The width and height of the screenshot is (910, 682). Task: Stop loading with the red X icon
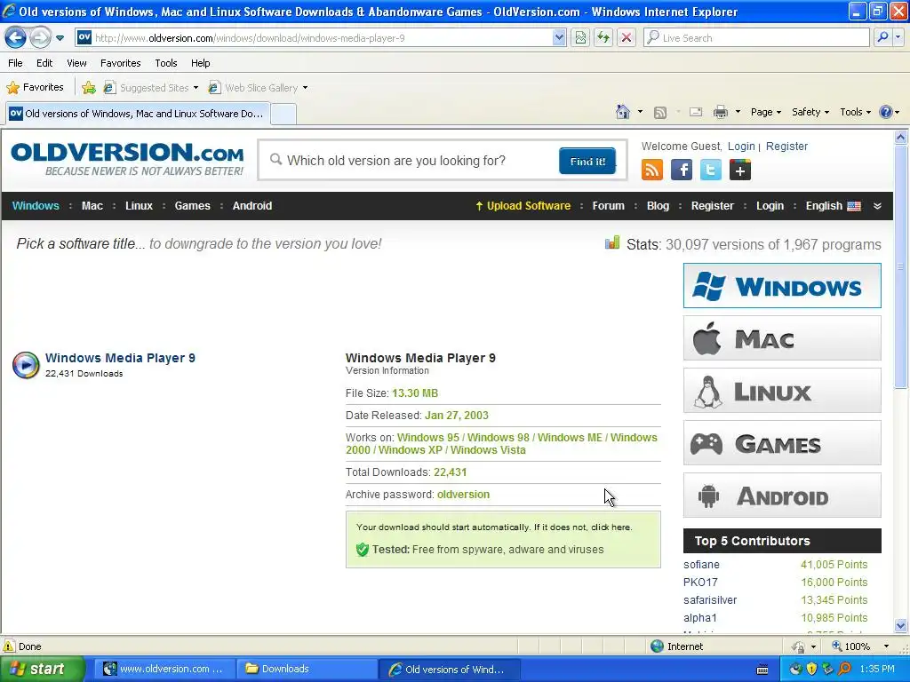pyautogui.click(x=627, y=38)
